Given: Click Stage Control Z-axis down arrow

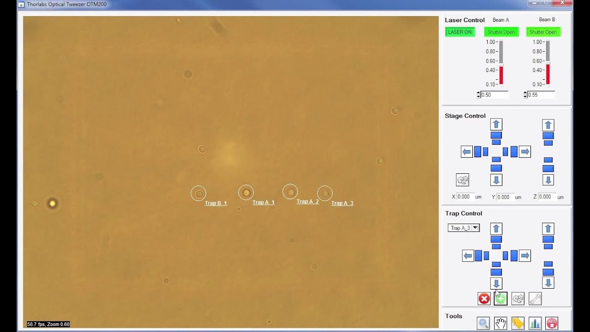Looking at the screenshot, I should (x=548, y=180).
